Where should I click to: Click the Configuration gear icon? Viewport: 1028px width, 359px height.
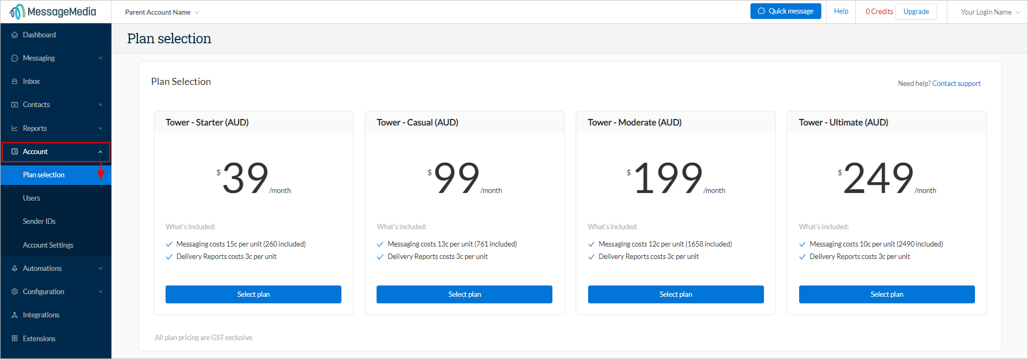click(15, 291)
